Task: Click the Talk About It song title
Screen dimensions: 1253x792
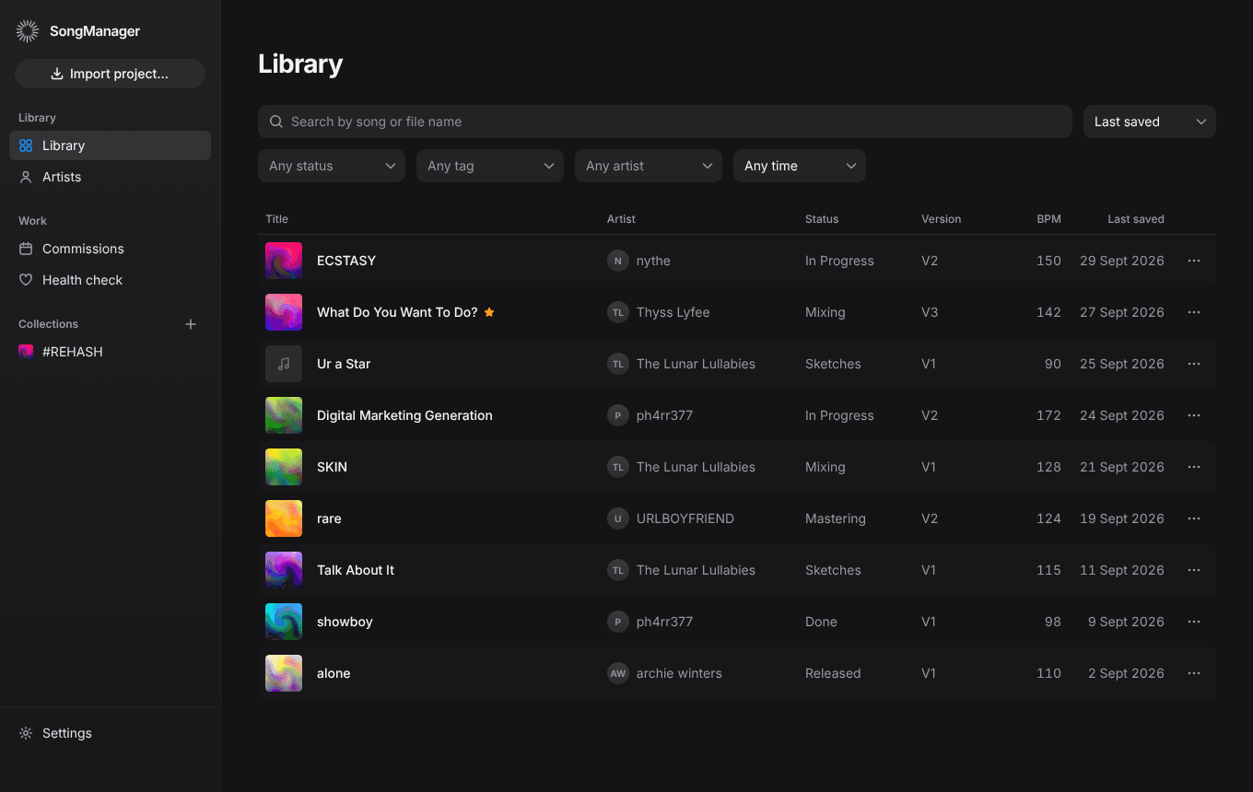Action: pos(356,570)
